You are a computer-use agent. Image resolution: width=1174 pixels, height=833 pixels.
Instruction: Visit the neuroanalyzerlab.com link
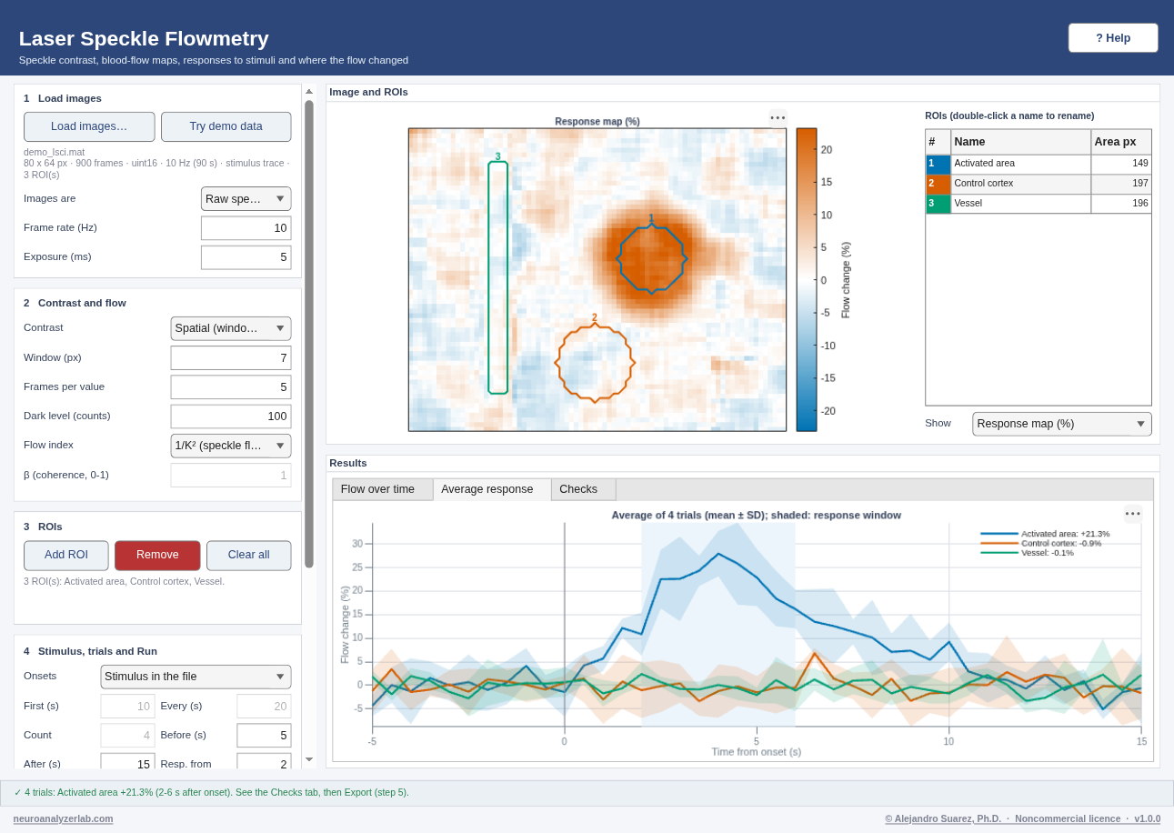point(64,818)
